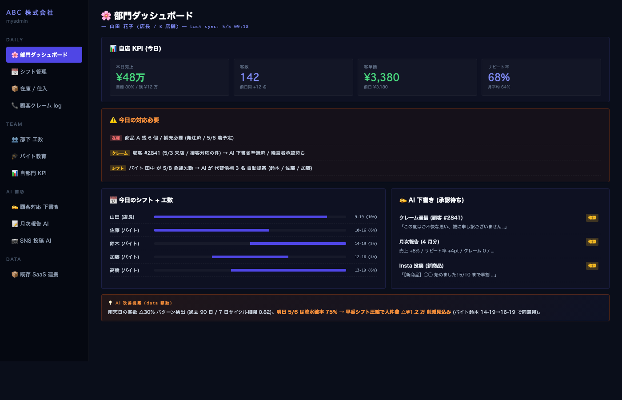
Task: Click the writing hand icon next to AI 下書き
Action: (403, 200)
